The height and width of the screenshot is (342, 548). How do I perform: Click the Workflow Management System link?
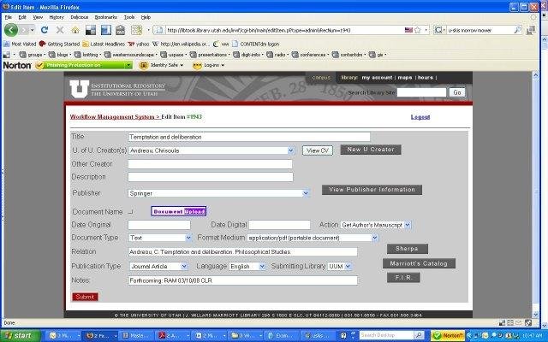pos(115,117)
